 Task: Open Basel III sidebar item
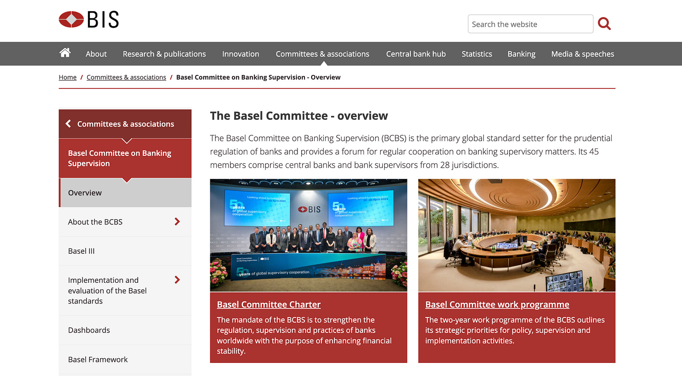click(125, 251)
